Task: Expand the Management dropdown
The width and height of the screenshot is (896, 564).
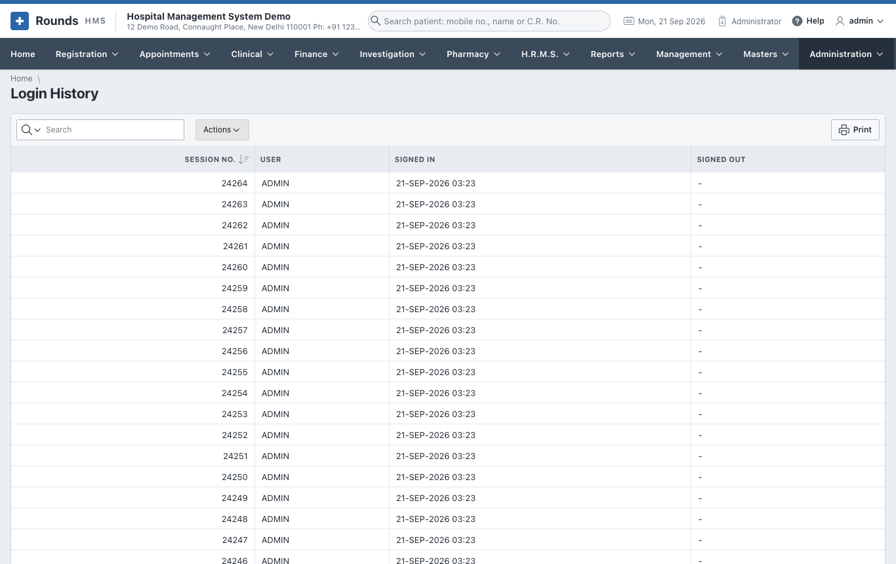Action: [x=719, y=54]
